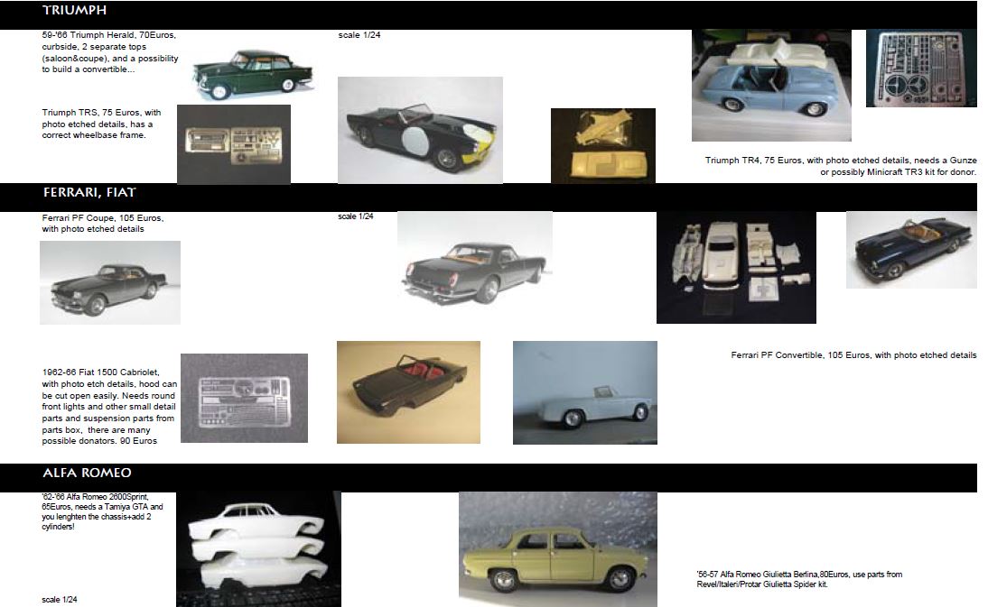The image size is (988, 607).
Task: Open the grey Ferrari PF Coupe front-view photo
Action: (110, 282)
